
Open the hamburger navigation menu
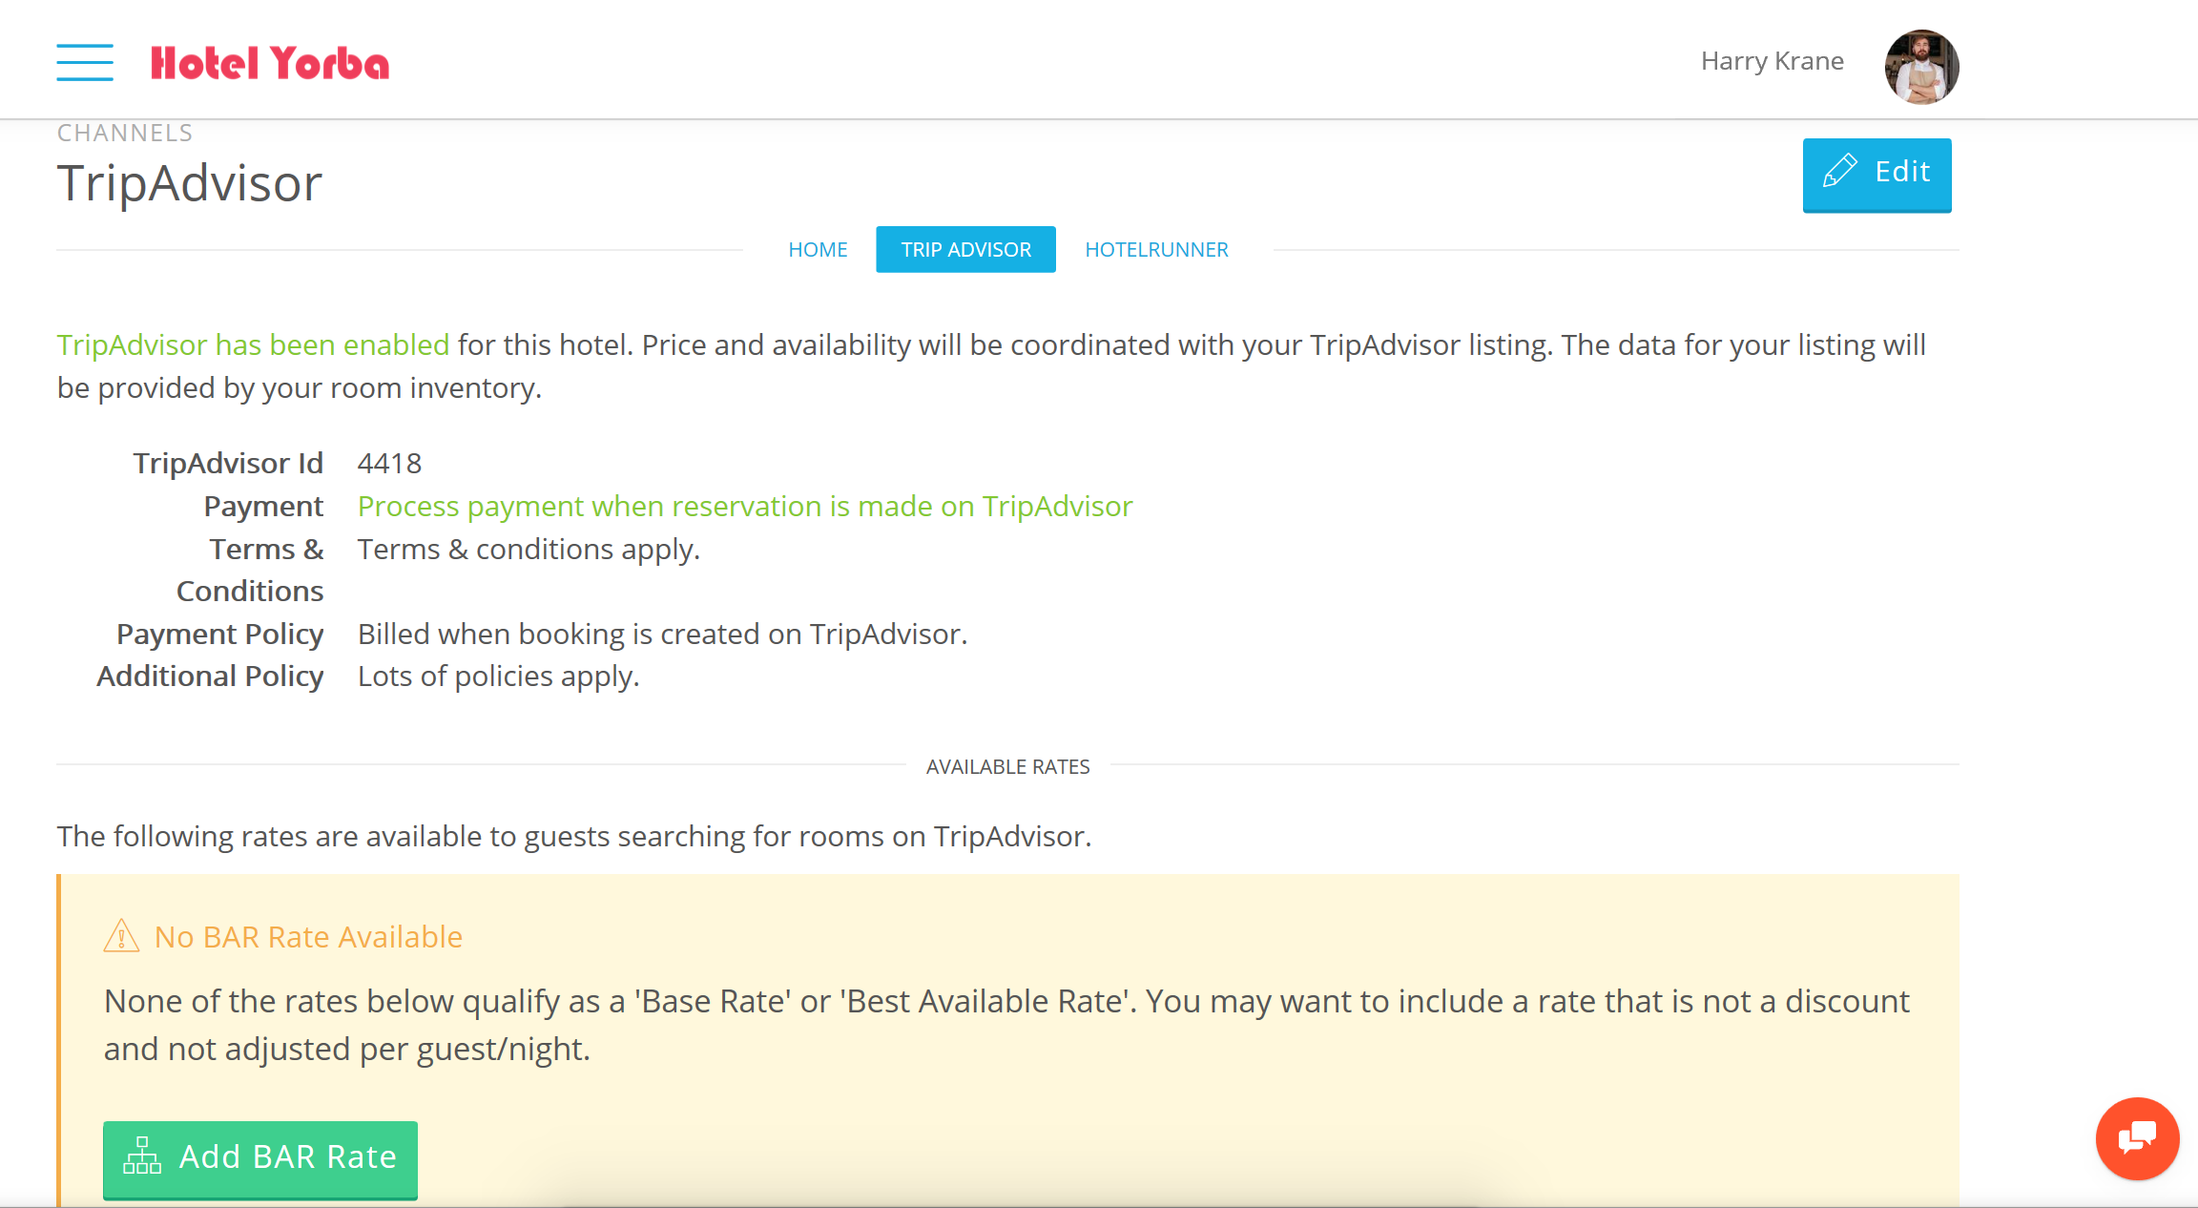click(84, 63)
